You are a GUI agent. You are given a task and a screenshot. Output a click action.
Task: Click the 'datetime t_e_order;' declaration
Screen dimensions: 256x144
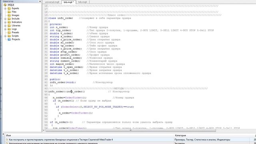coord(64,73)
